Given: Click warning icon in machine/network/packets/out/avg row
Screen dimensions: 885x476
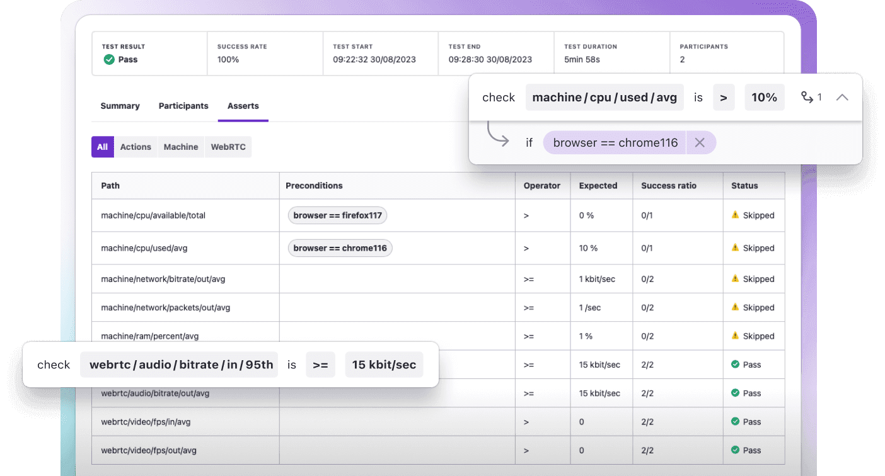Looking at the screenshot, I should [x=735, y=307].
